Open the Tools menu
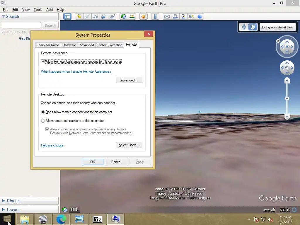Viewport: 300px width, 225px height. (x=38, y=10)
